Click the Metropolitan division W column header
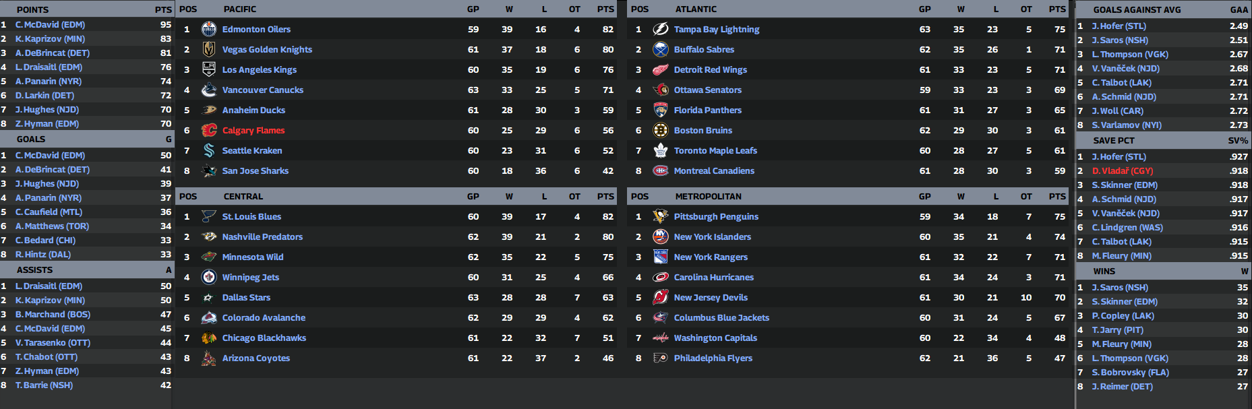This screenshot has width=1252, height=409. point(961,197)
